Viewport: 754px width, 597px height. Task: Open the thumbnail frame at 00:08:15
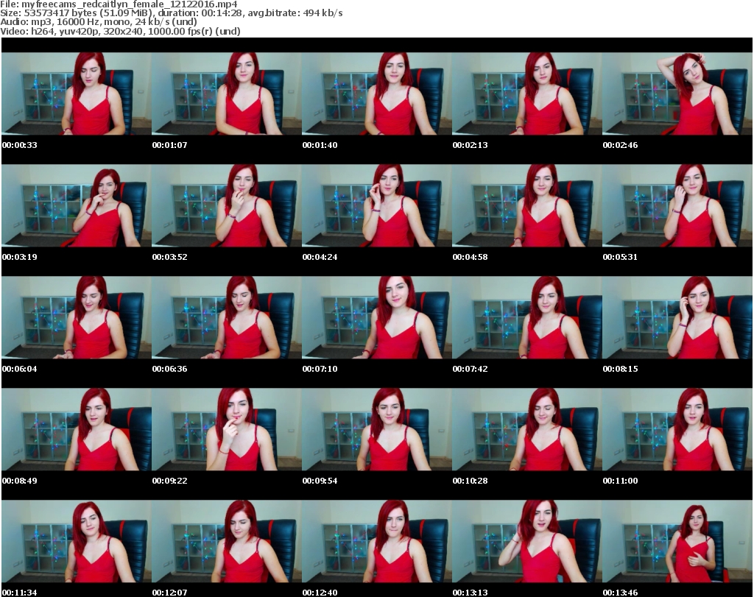pyautogui.click(x=677, y=317)
